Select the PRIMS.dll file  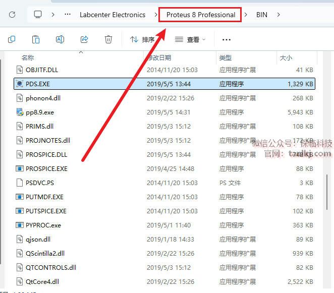point(164,126)
